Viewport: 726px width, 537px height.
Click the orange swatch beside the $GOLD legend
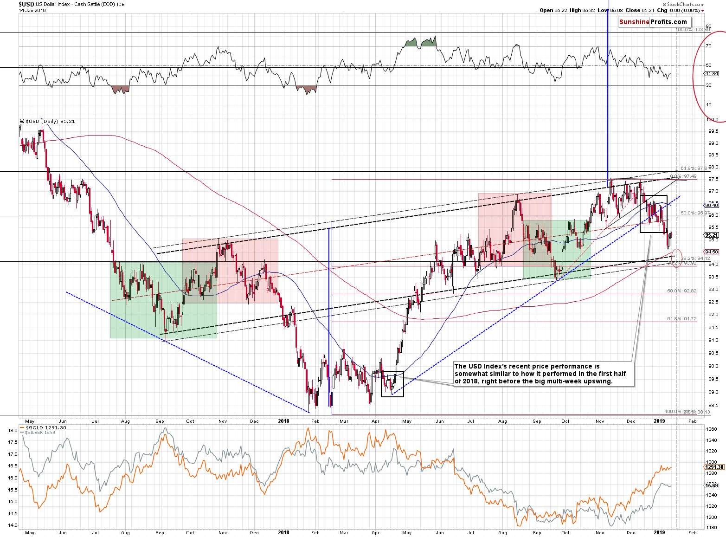click(21, 427)
